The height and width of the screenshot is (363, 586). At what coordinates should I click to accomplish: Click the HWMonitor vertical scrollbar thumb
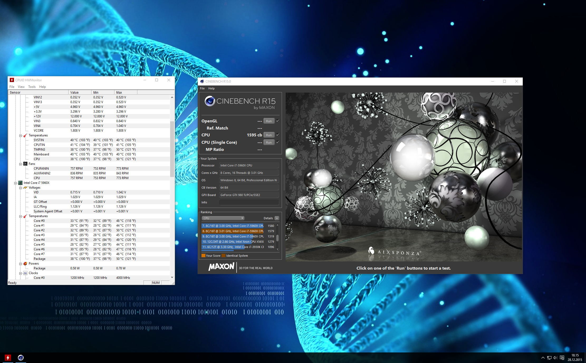pos(172,149)
